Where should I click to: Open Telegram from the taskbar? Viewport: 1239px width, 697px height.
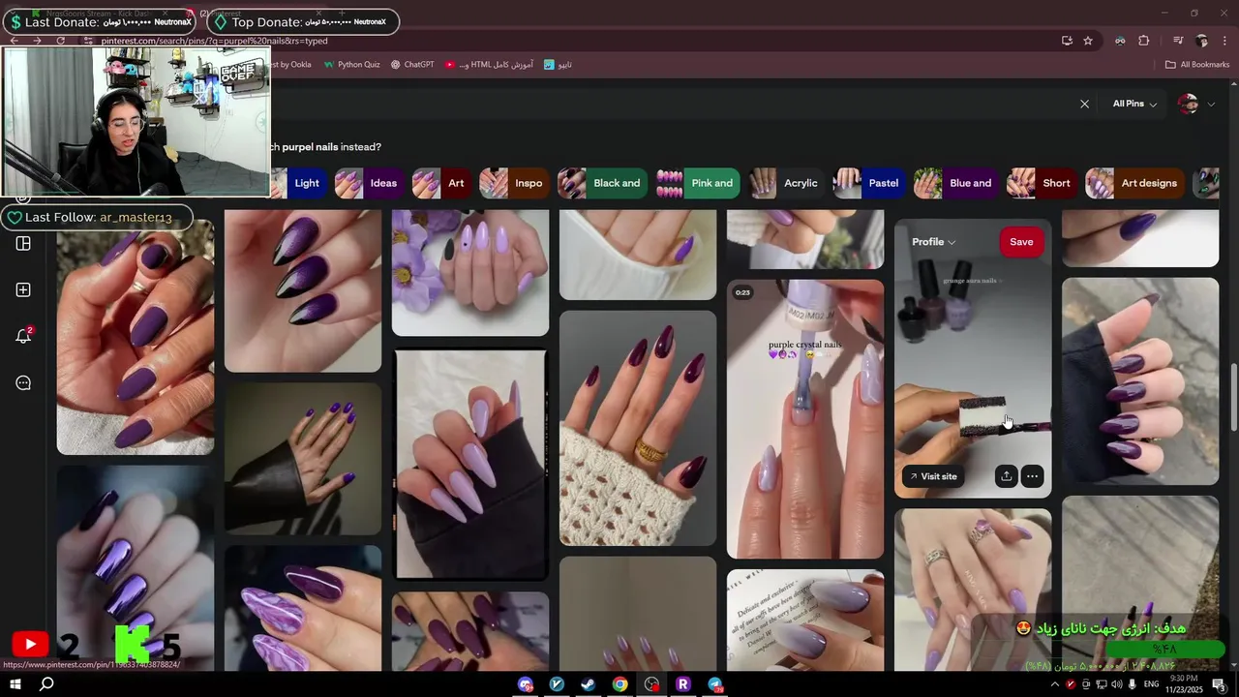click(714, 684)
